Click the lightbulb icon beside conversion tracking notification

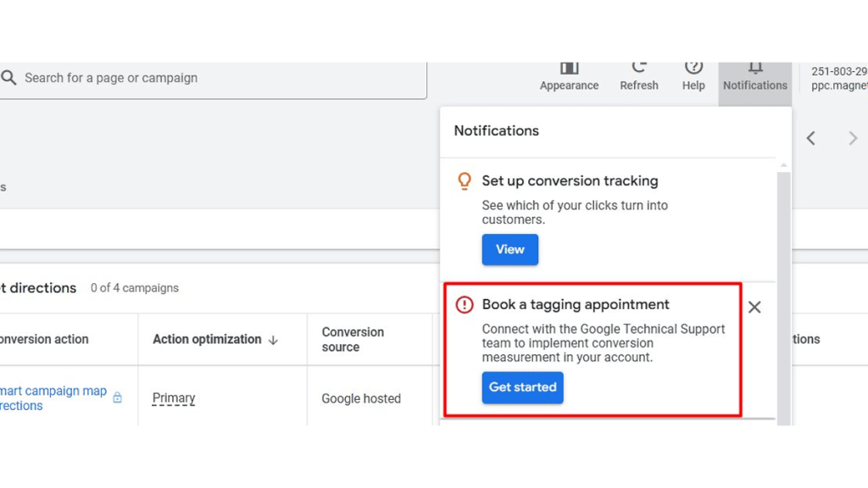coord(464,180)
